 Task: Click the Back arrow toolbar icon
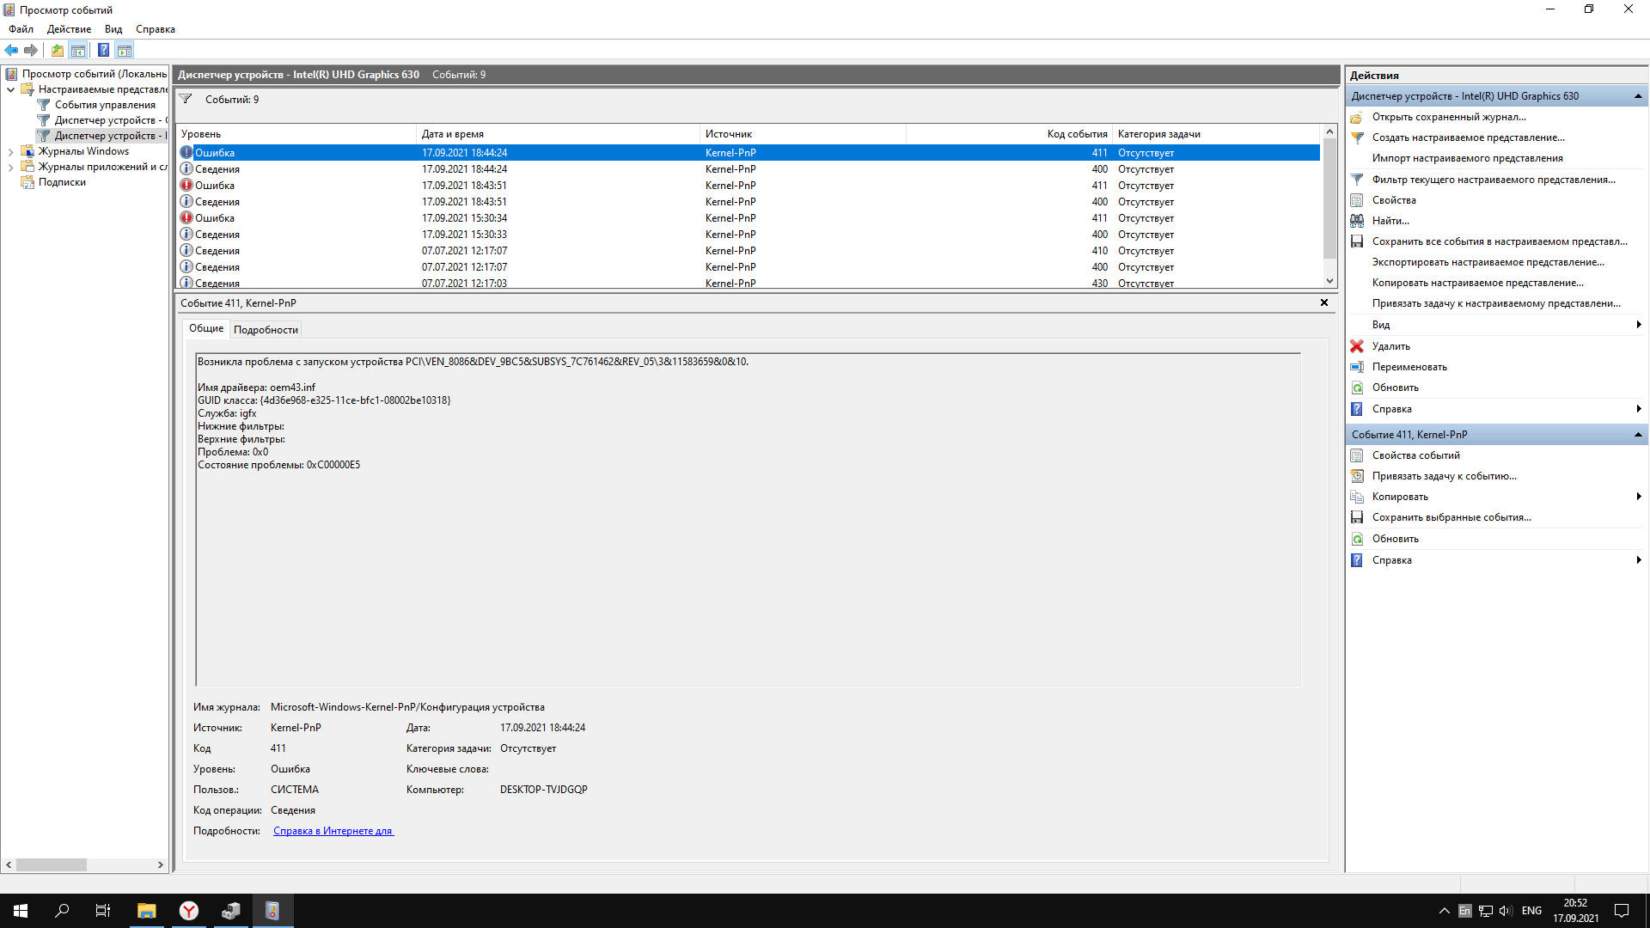11,50
